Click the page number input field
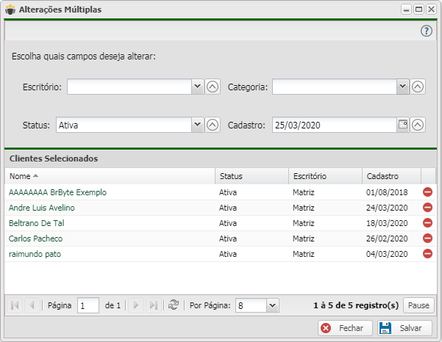This screenshot has height=342, width=442. click(88, 305)
